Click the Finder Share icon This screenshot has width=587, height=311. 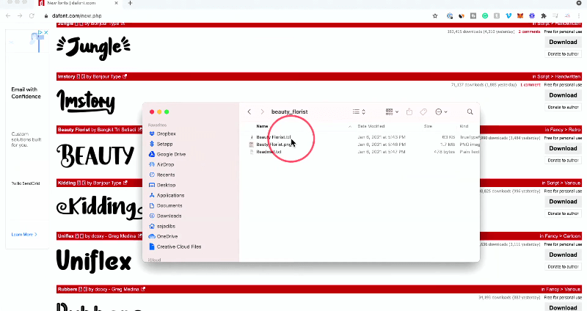(x=409, y=111)
